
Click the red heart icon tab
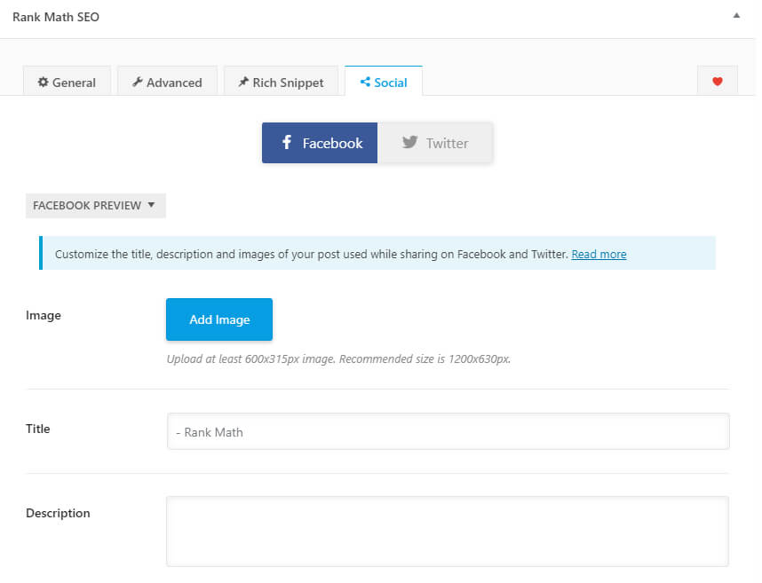pyautogui.click(x=718, y=82)
